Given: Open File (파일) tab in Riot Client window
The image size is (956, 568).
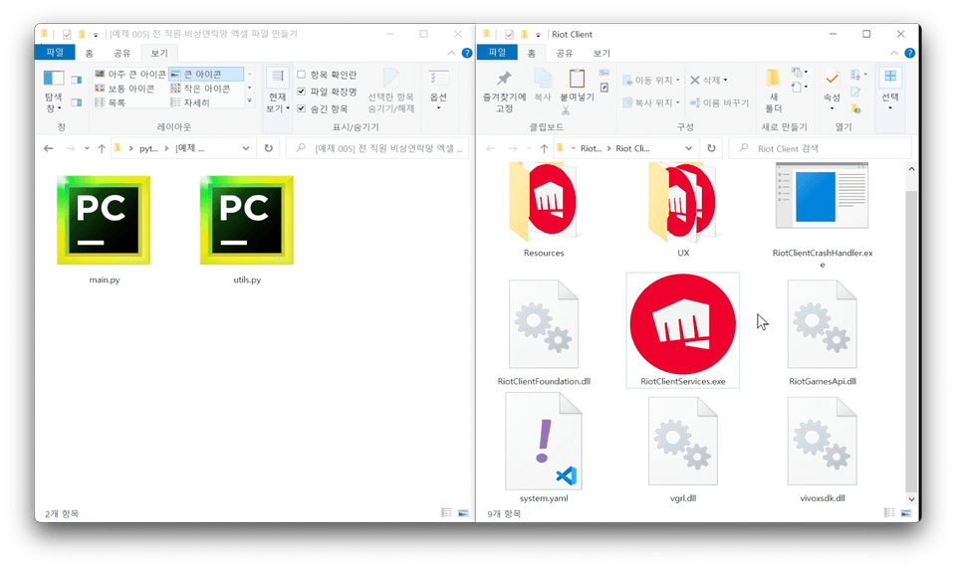Looking at the screenshot, I should click(x=497, y=53).
